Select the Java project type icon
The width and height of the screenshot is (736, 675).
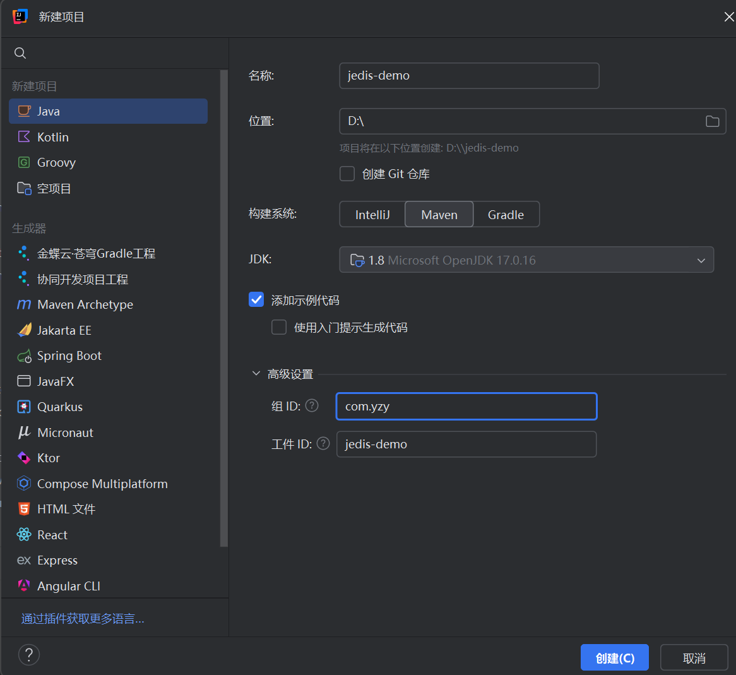pos(24,111)
